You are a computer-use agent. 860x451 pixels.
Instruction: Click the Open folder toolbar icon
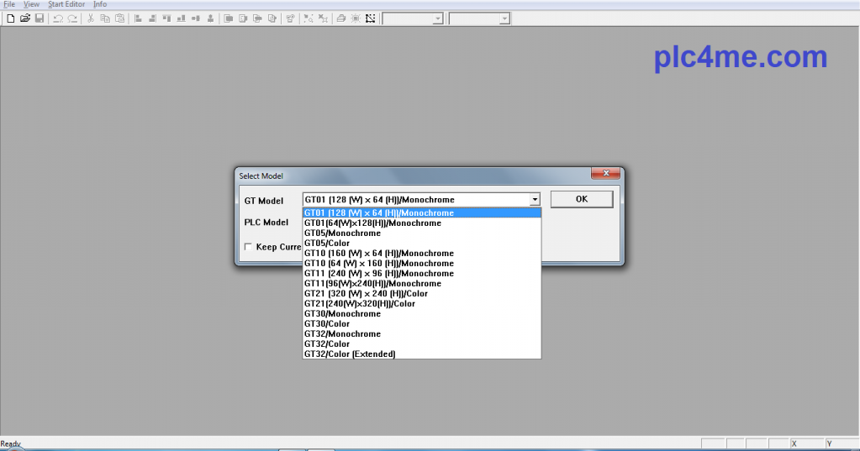click(x=24, y=18)
